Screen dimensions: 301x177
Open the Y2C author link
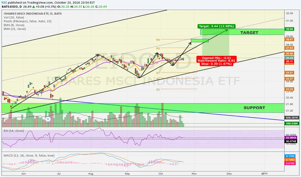(4, 3)
